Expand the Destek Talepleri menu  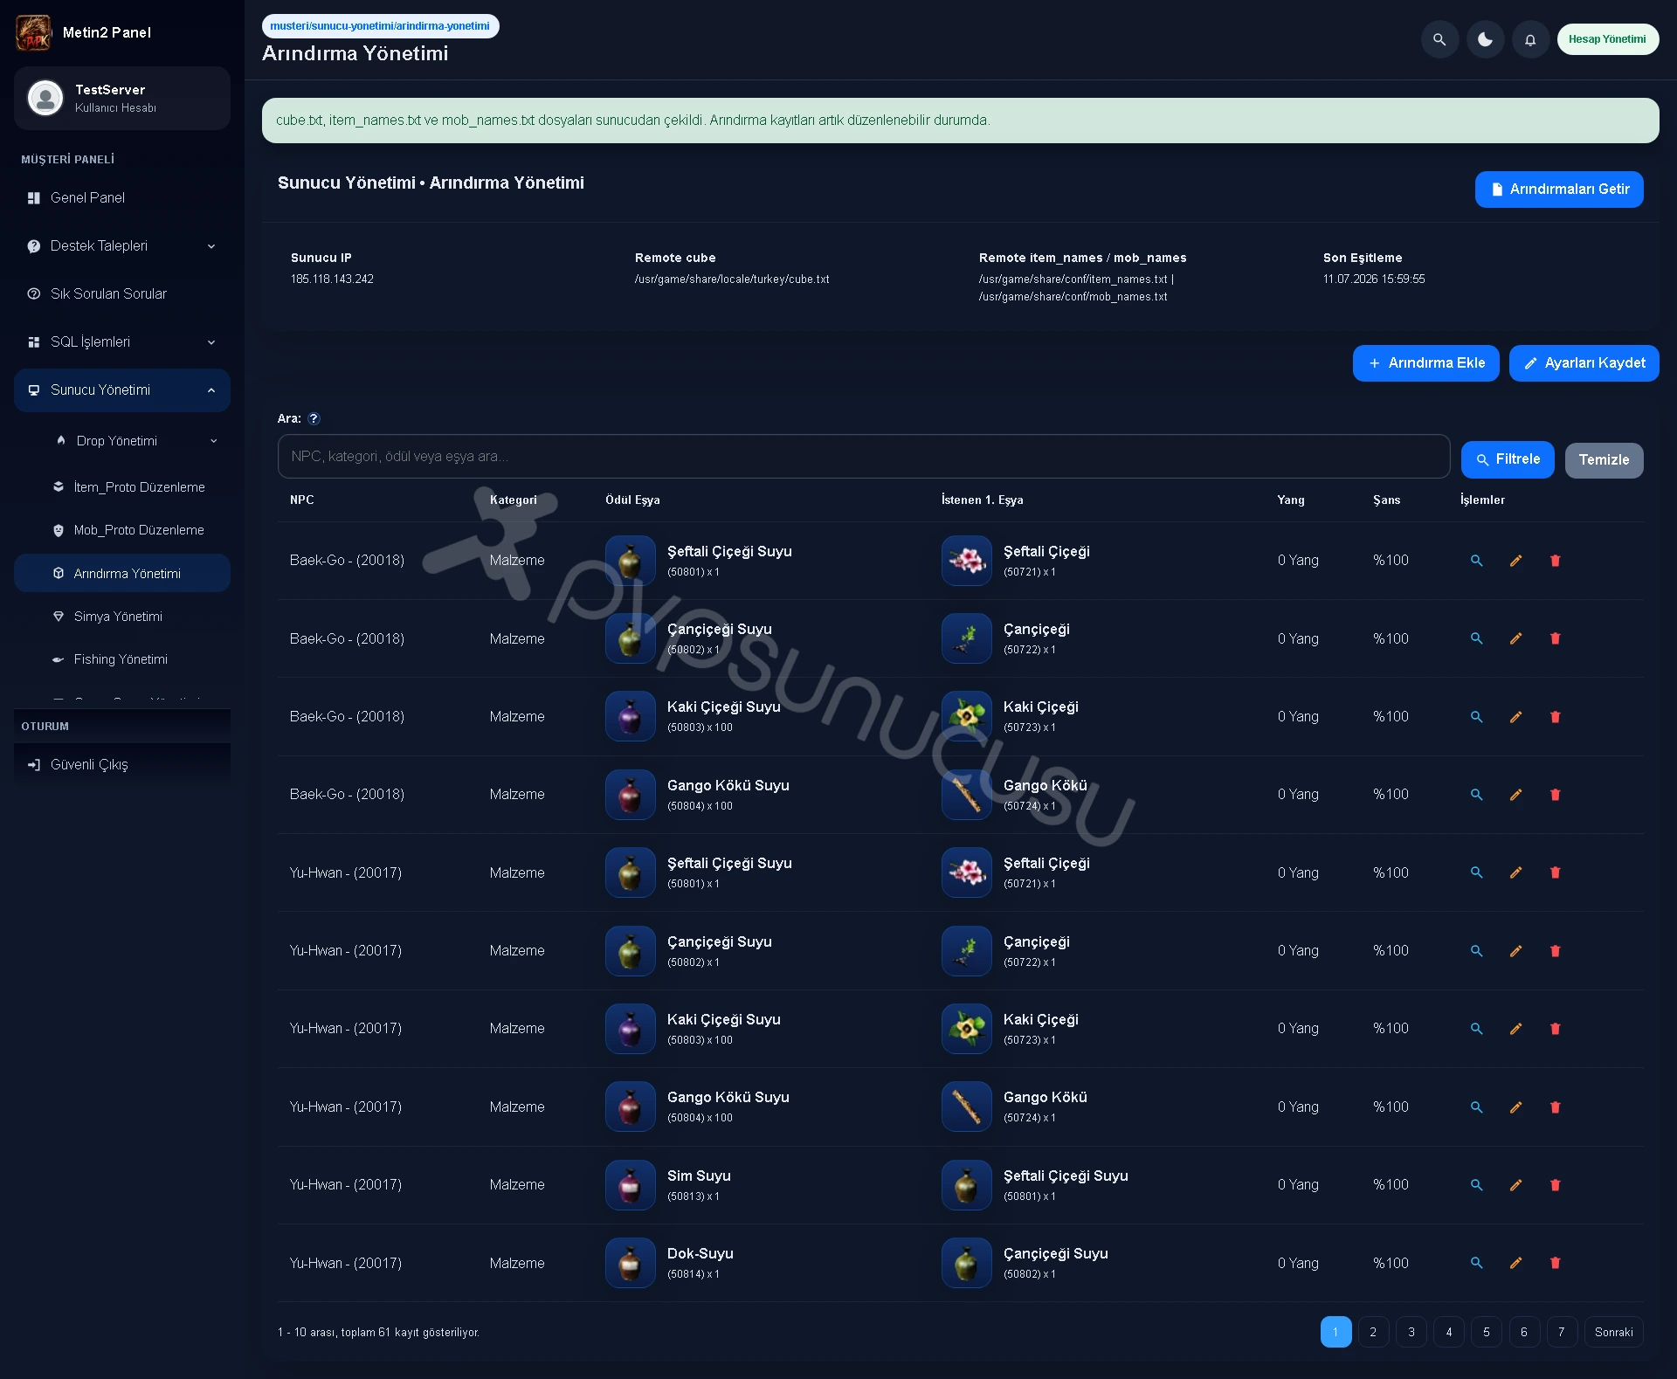(x=122, y=246)
